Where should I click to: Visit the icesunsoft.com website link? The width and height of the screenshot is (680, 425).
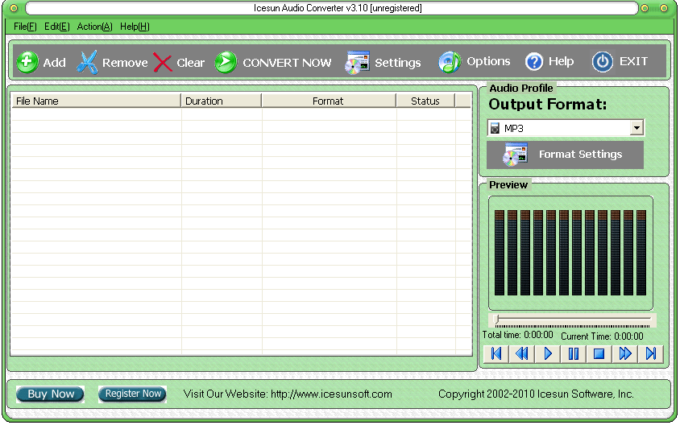(331, 394)
